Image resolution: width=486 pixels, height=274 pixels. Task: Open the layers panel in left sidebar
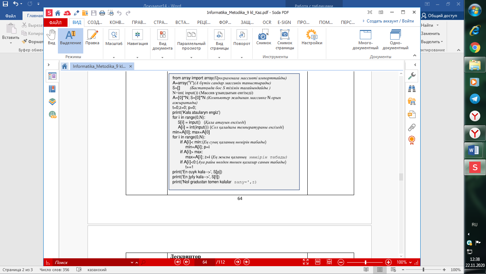(x=53, y=102)
